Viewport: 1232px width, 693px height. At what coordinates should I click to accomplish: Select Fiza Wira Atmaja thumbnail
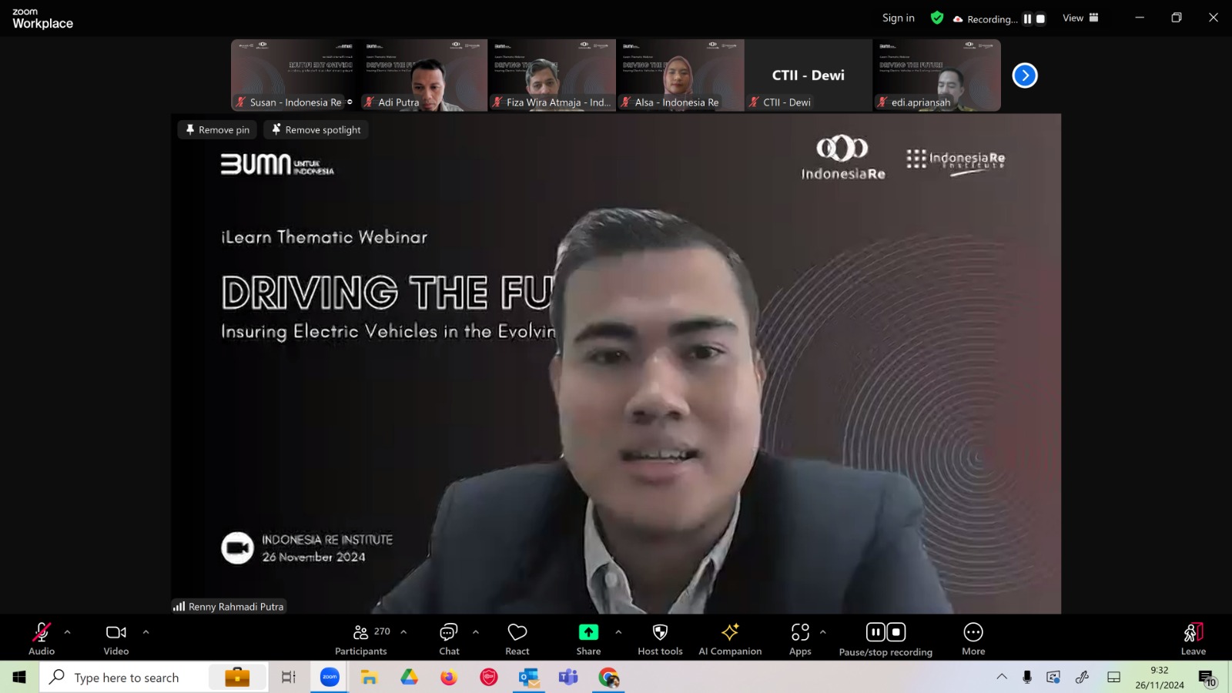(552, 75)
